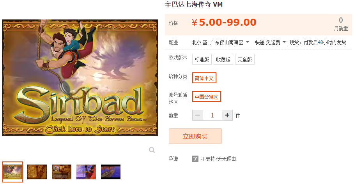Toggle the 中国台湾区 activation region option
This screenshot has width=354, height=184.
pos(207,96)
